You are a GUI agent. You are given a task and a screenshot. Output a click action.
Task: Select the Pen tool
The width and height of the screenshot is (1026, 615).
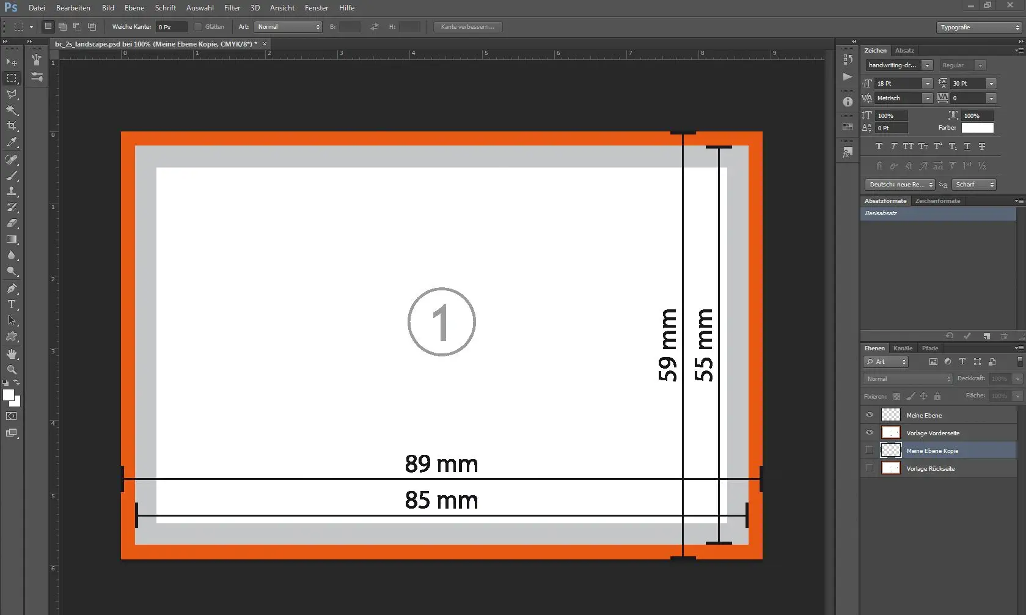(x=12, y=289)
